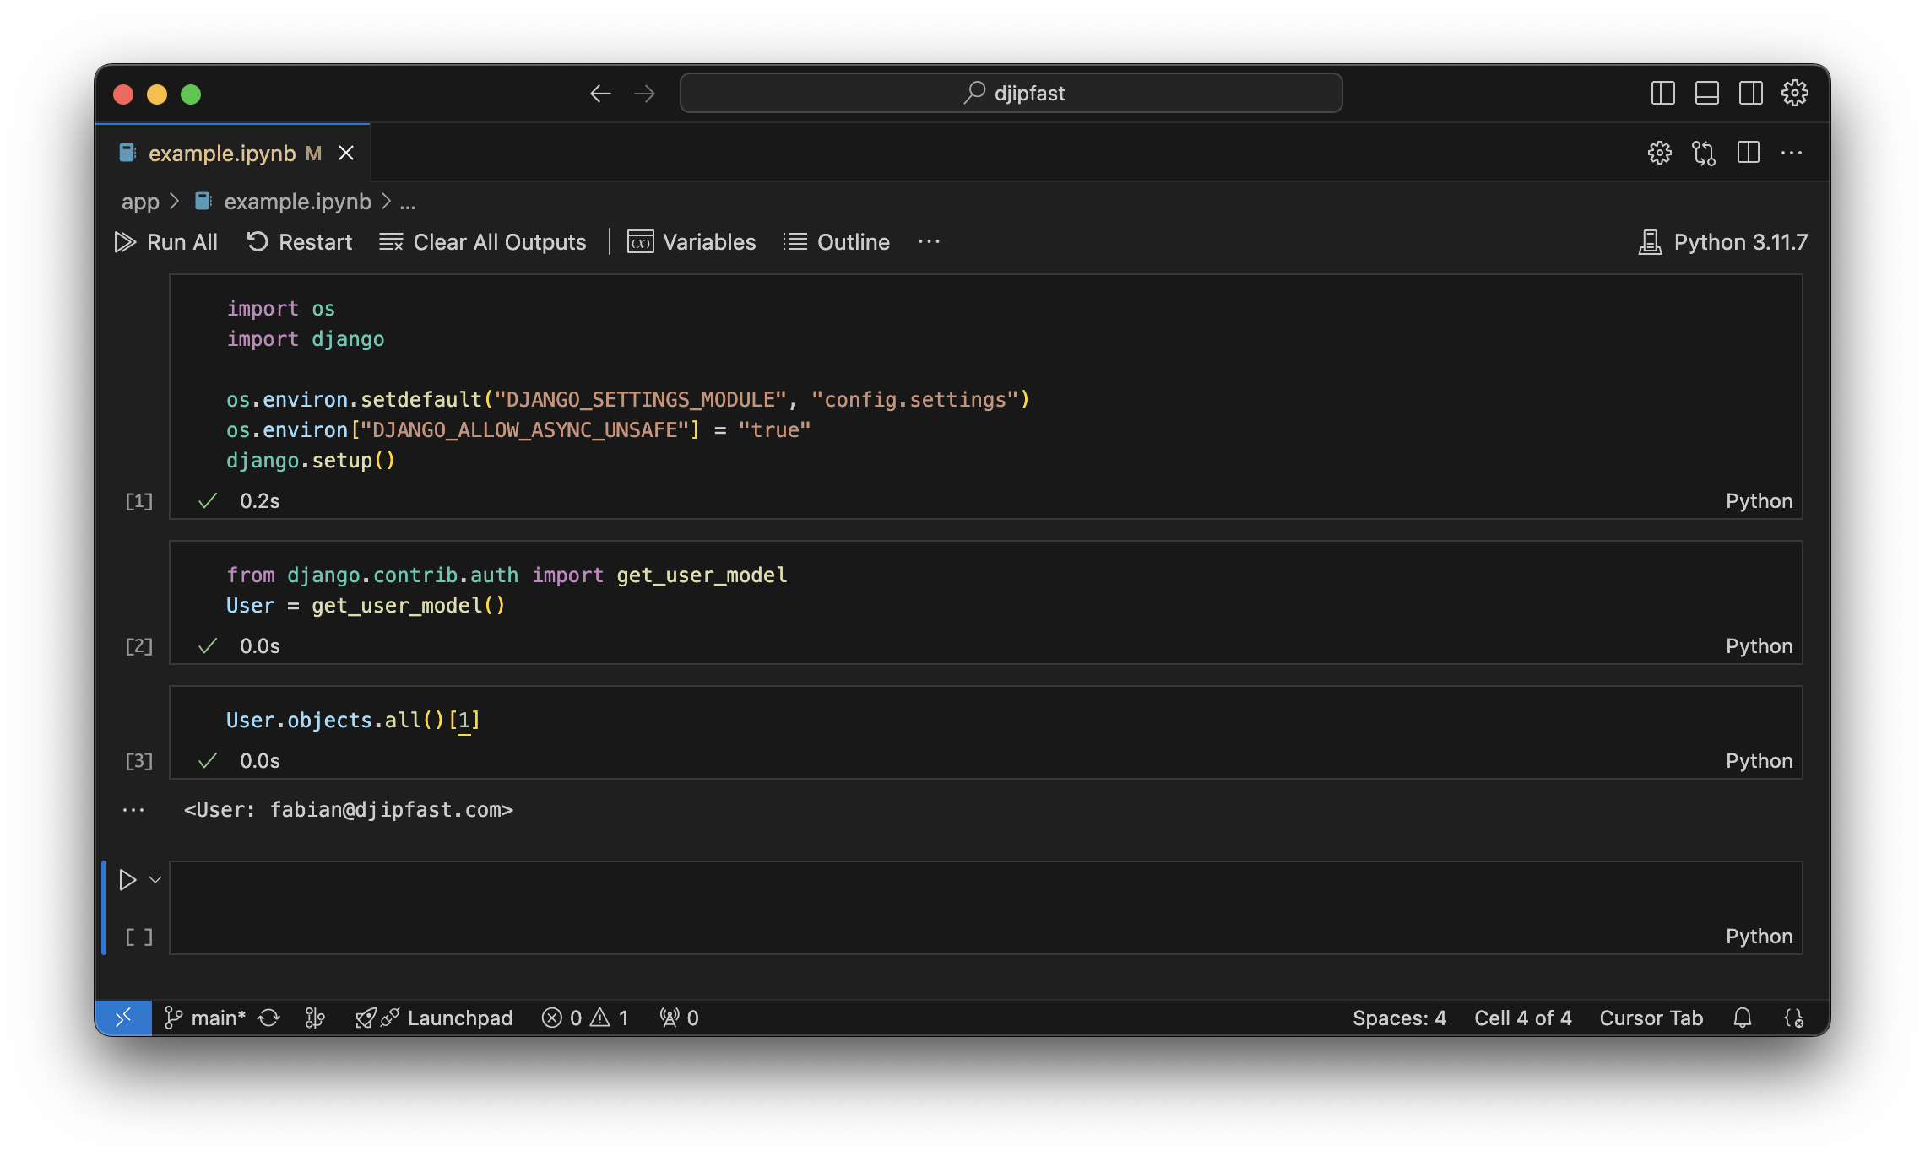The width and height of the screenshot is (1925, 1161).
Task: Open the main* git branch switcher
Action: [x=205, y=1018]
